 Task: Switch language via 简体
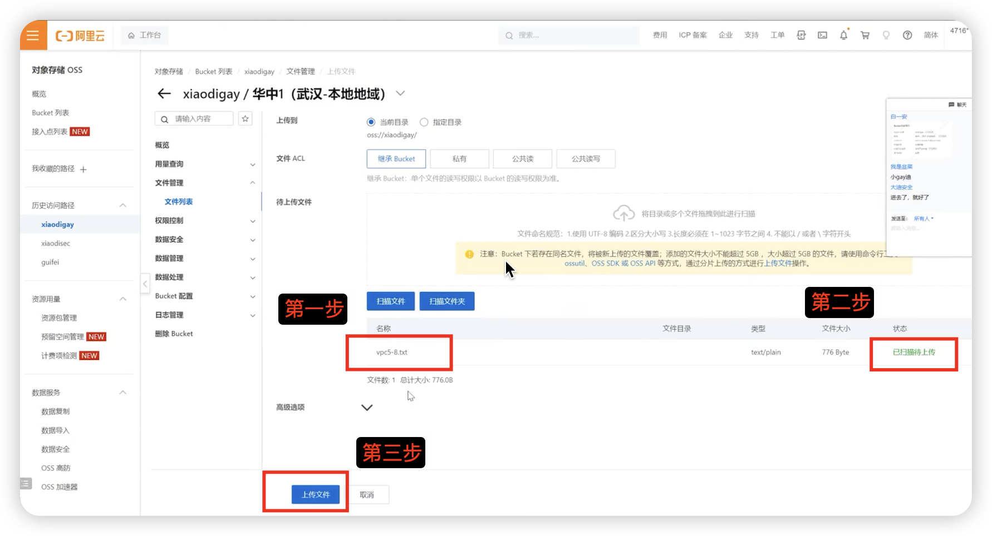tap(931, 35)
